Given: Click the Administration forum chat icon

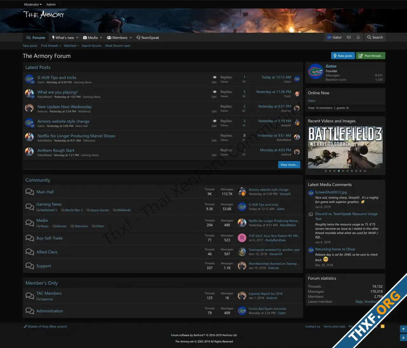Looking at the screenshot, I should point(30,311).
